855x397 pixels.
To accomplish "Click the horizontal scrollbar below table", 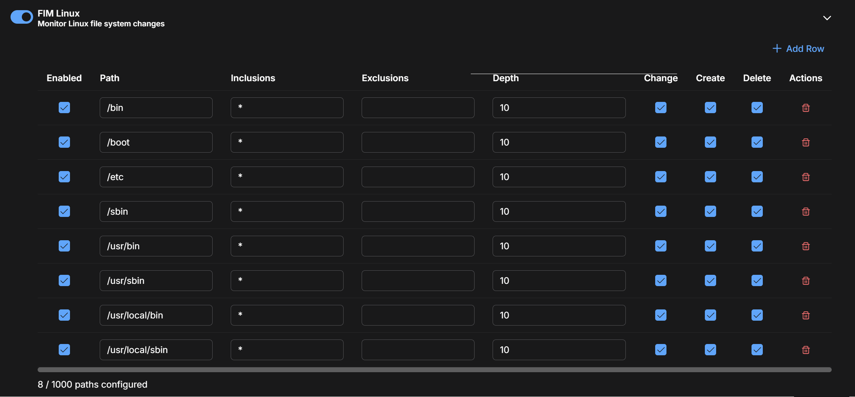I will click(434, 370).
